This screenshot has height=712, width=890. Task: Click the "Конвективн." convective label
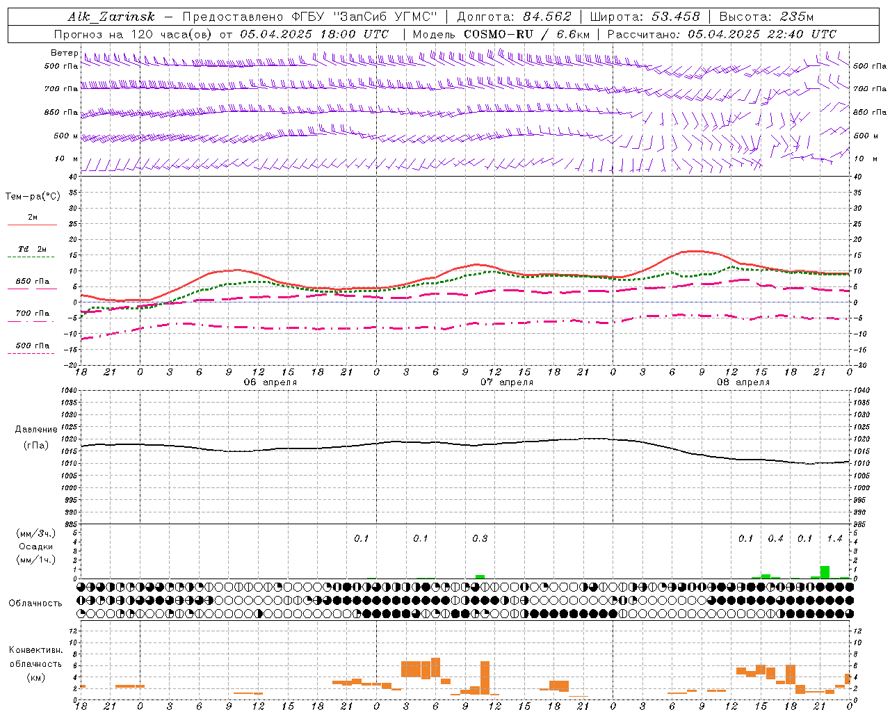click(35, 650)
